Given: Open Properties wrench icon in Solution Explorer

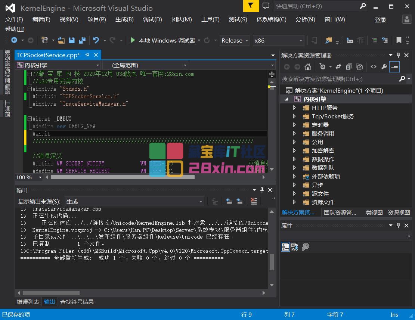Looking at the screenshot, I should point(384,67).
